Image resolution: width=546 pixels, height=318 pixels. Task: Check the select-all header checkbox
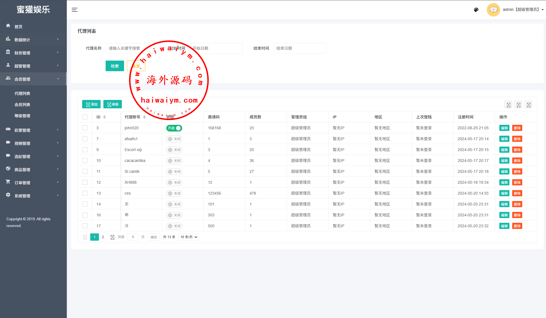coord(85,117)
